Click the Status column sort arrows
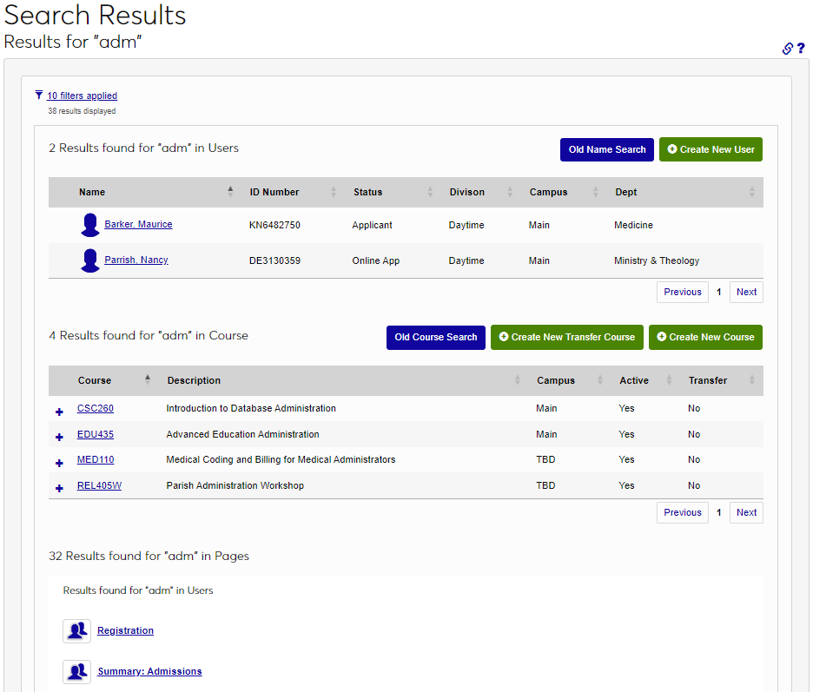 coord(432,192)
